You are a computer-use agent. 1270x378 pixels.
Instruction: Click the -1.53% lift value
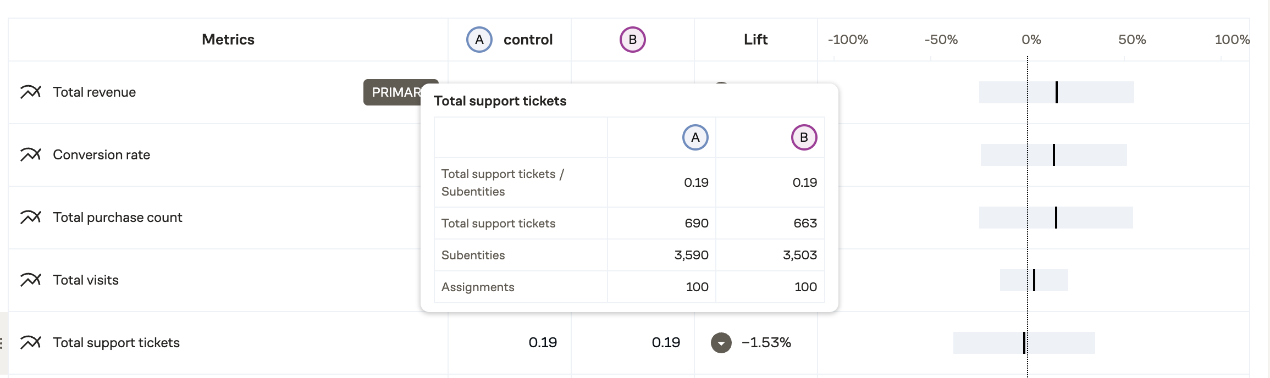pos(766,343)
